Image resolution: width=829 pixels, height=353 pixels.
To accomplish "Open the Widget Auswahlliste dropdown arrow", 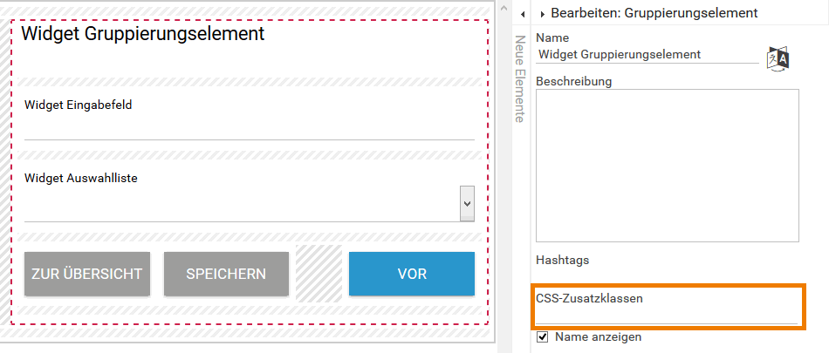I will pos(467,203).
